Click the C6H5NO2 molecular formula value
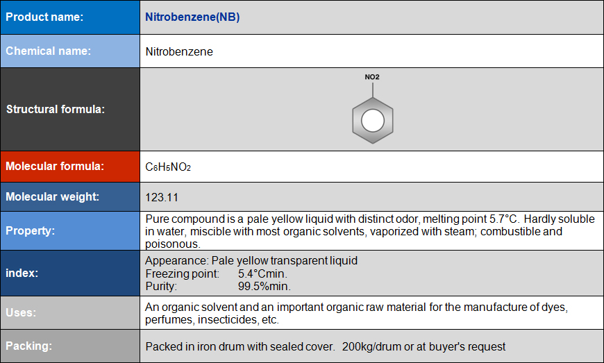604x363 pixels. (x=168, y=167)
